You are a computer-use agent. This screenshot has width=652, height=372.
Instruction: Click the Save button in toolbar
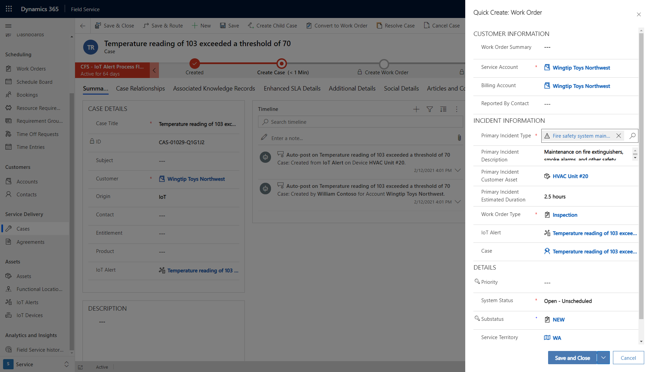click(230, 25)
